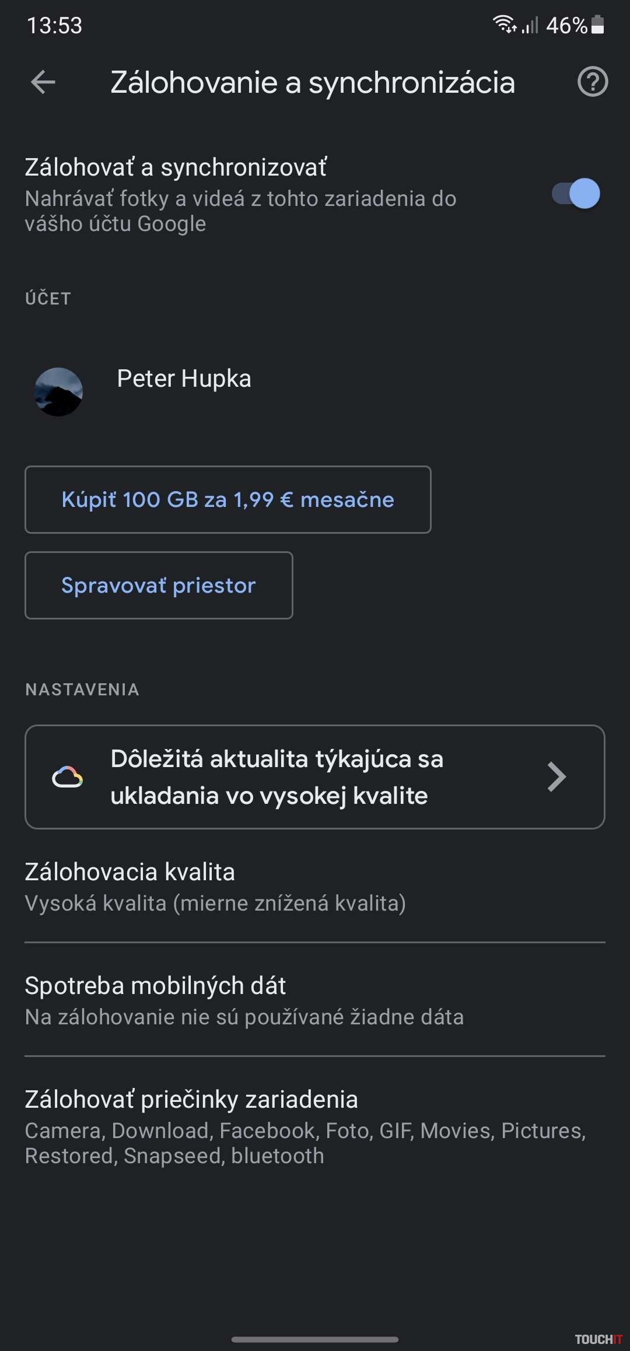Image resolution: width=630 pixels, height=1351 pixels.
Task: Open the Dôležitá aktualita storage notice card
Action: pyautogui.click(x=315, y=777)
